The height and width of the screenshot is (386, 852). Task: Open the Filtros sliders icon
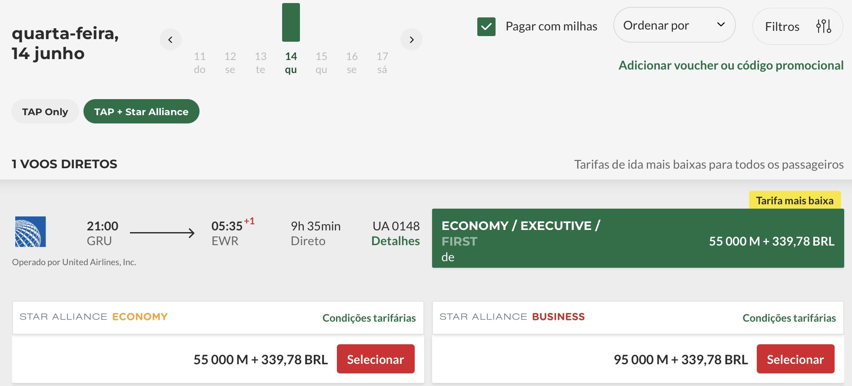pos(823,26)
